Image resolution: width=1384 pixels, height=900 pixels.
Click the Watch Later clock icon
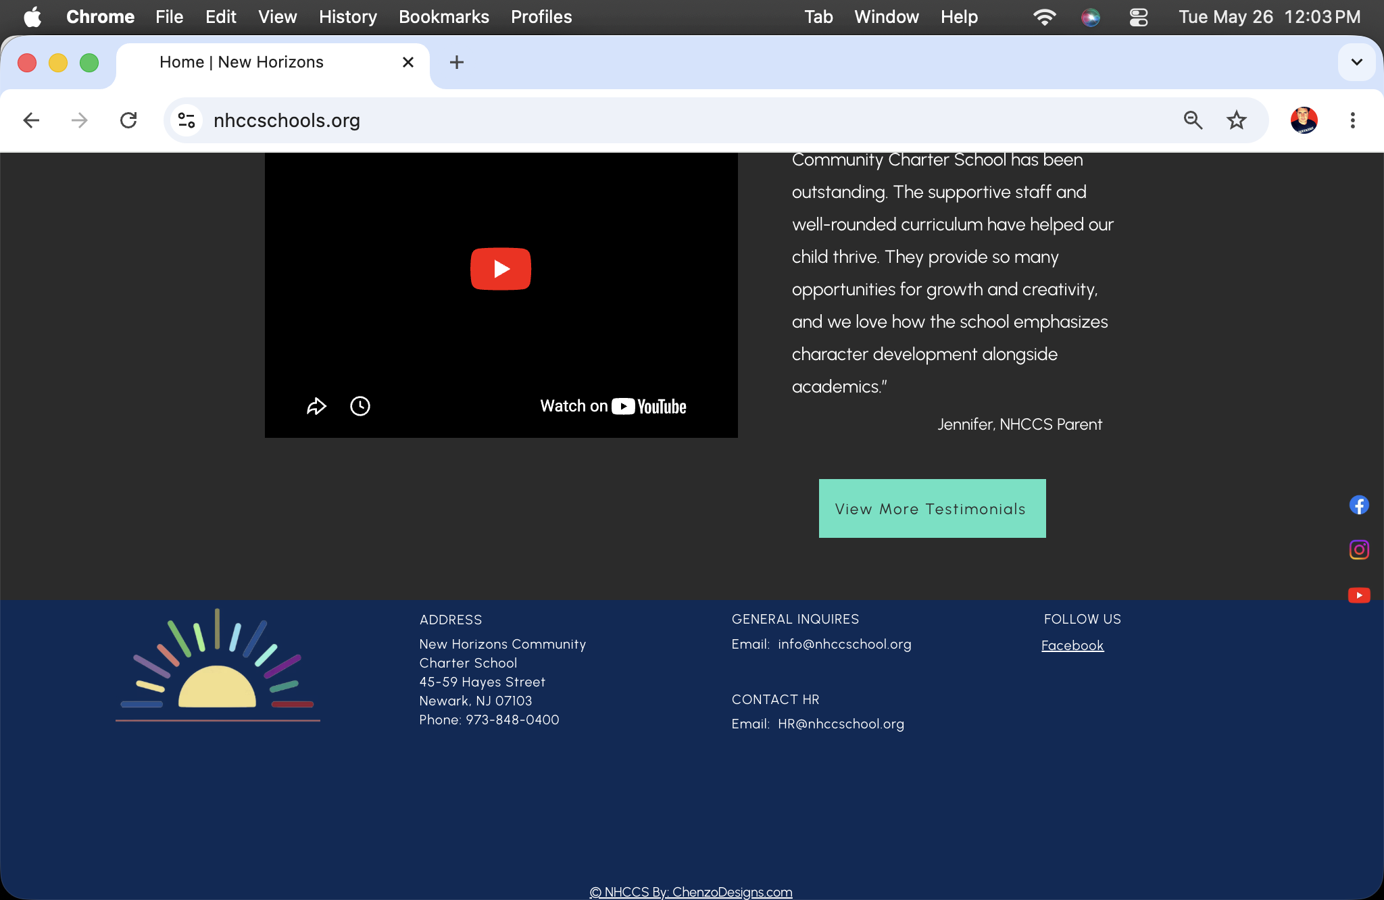360,406
